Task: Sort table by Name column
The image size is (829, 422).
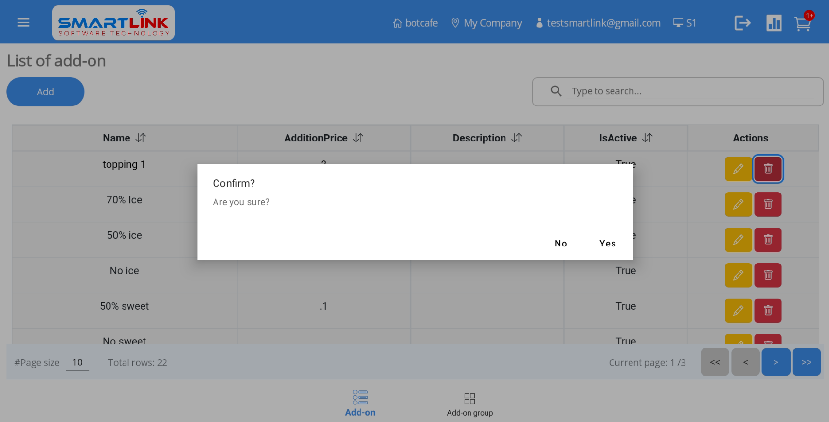Action: tap(141, 138)
